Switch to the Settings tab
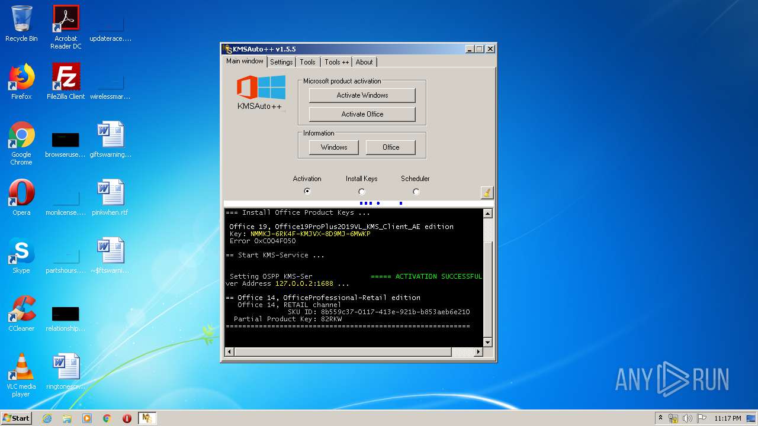The image size is (758, 426). 281,62
